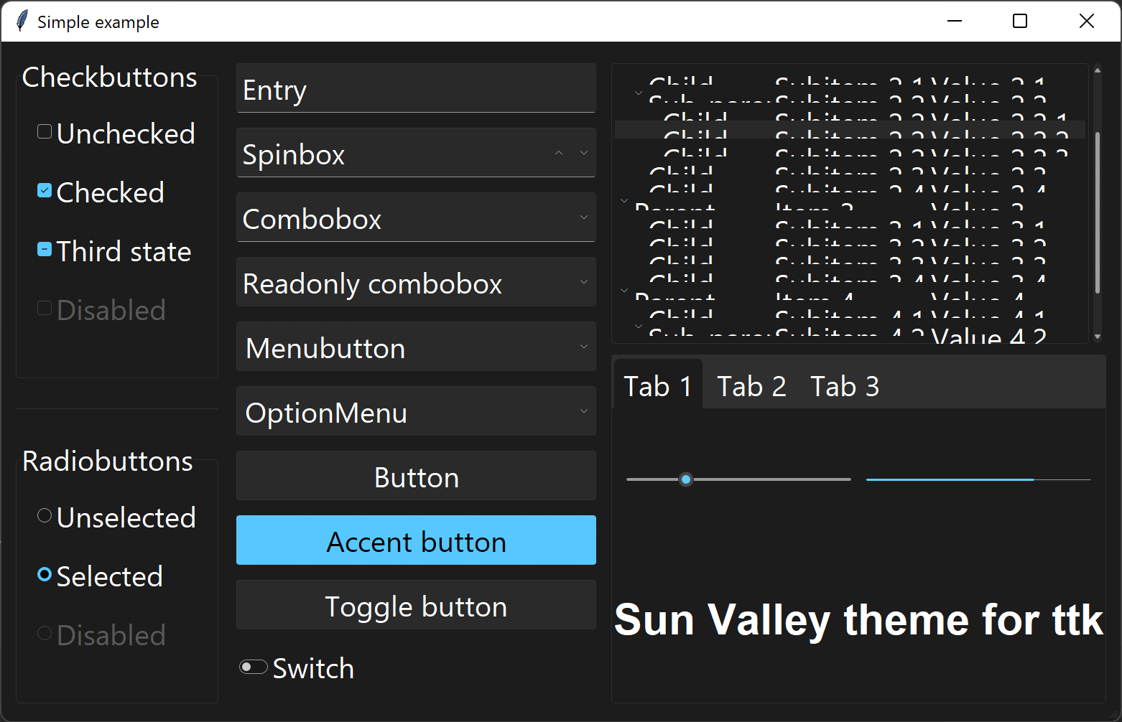Select the highlighted Child row in tree
This screenshot has height=722, width=1122.
(850, 129)
